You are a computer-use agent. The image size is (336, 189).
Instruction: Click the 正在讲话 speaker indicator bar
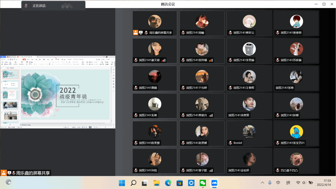[53, 6]
